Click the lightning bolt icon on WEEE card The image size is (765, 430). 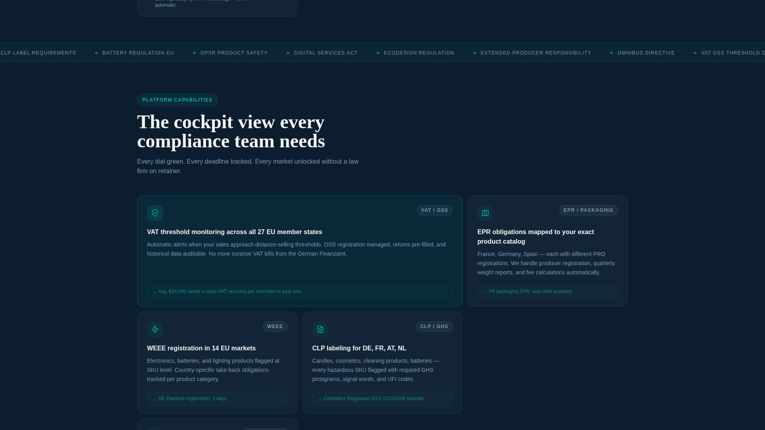[x=155, y=329]
